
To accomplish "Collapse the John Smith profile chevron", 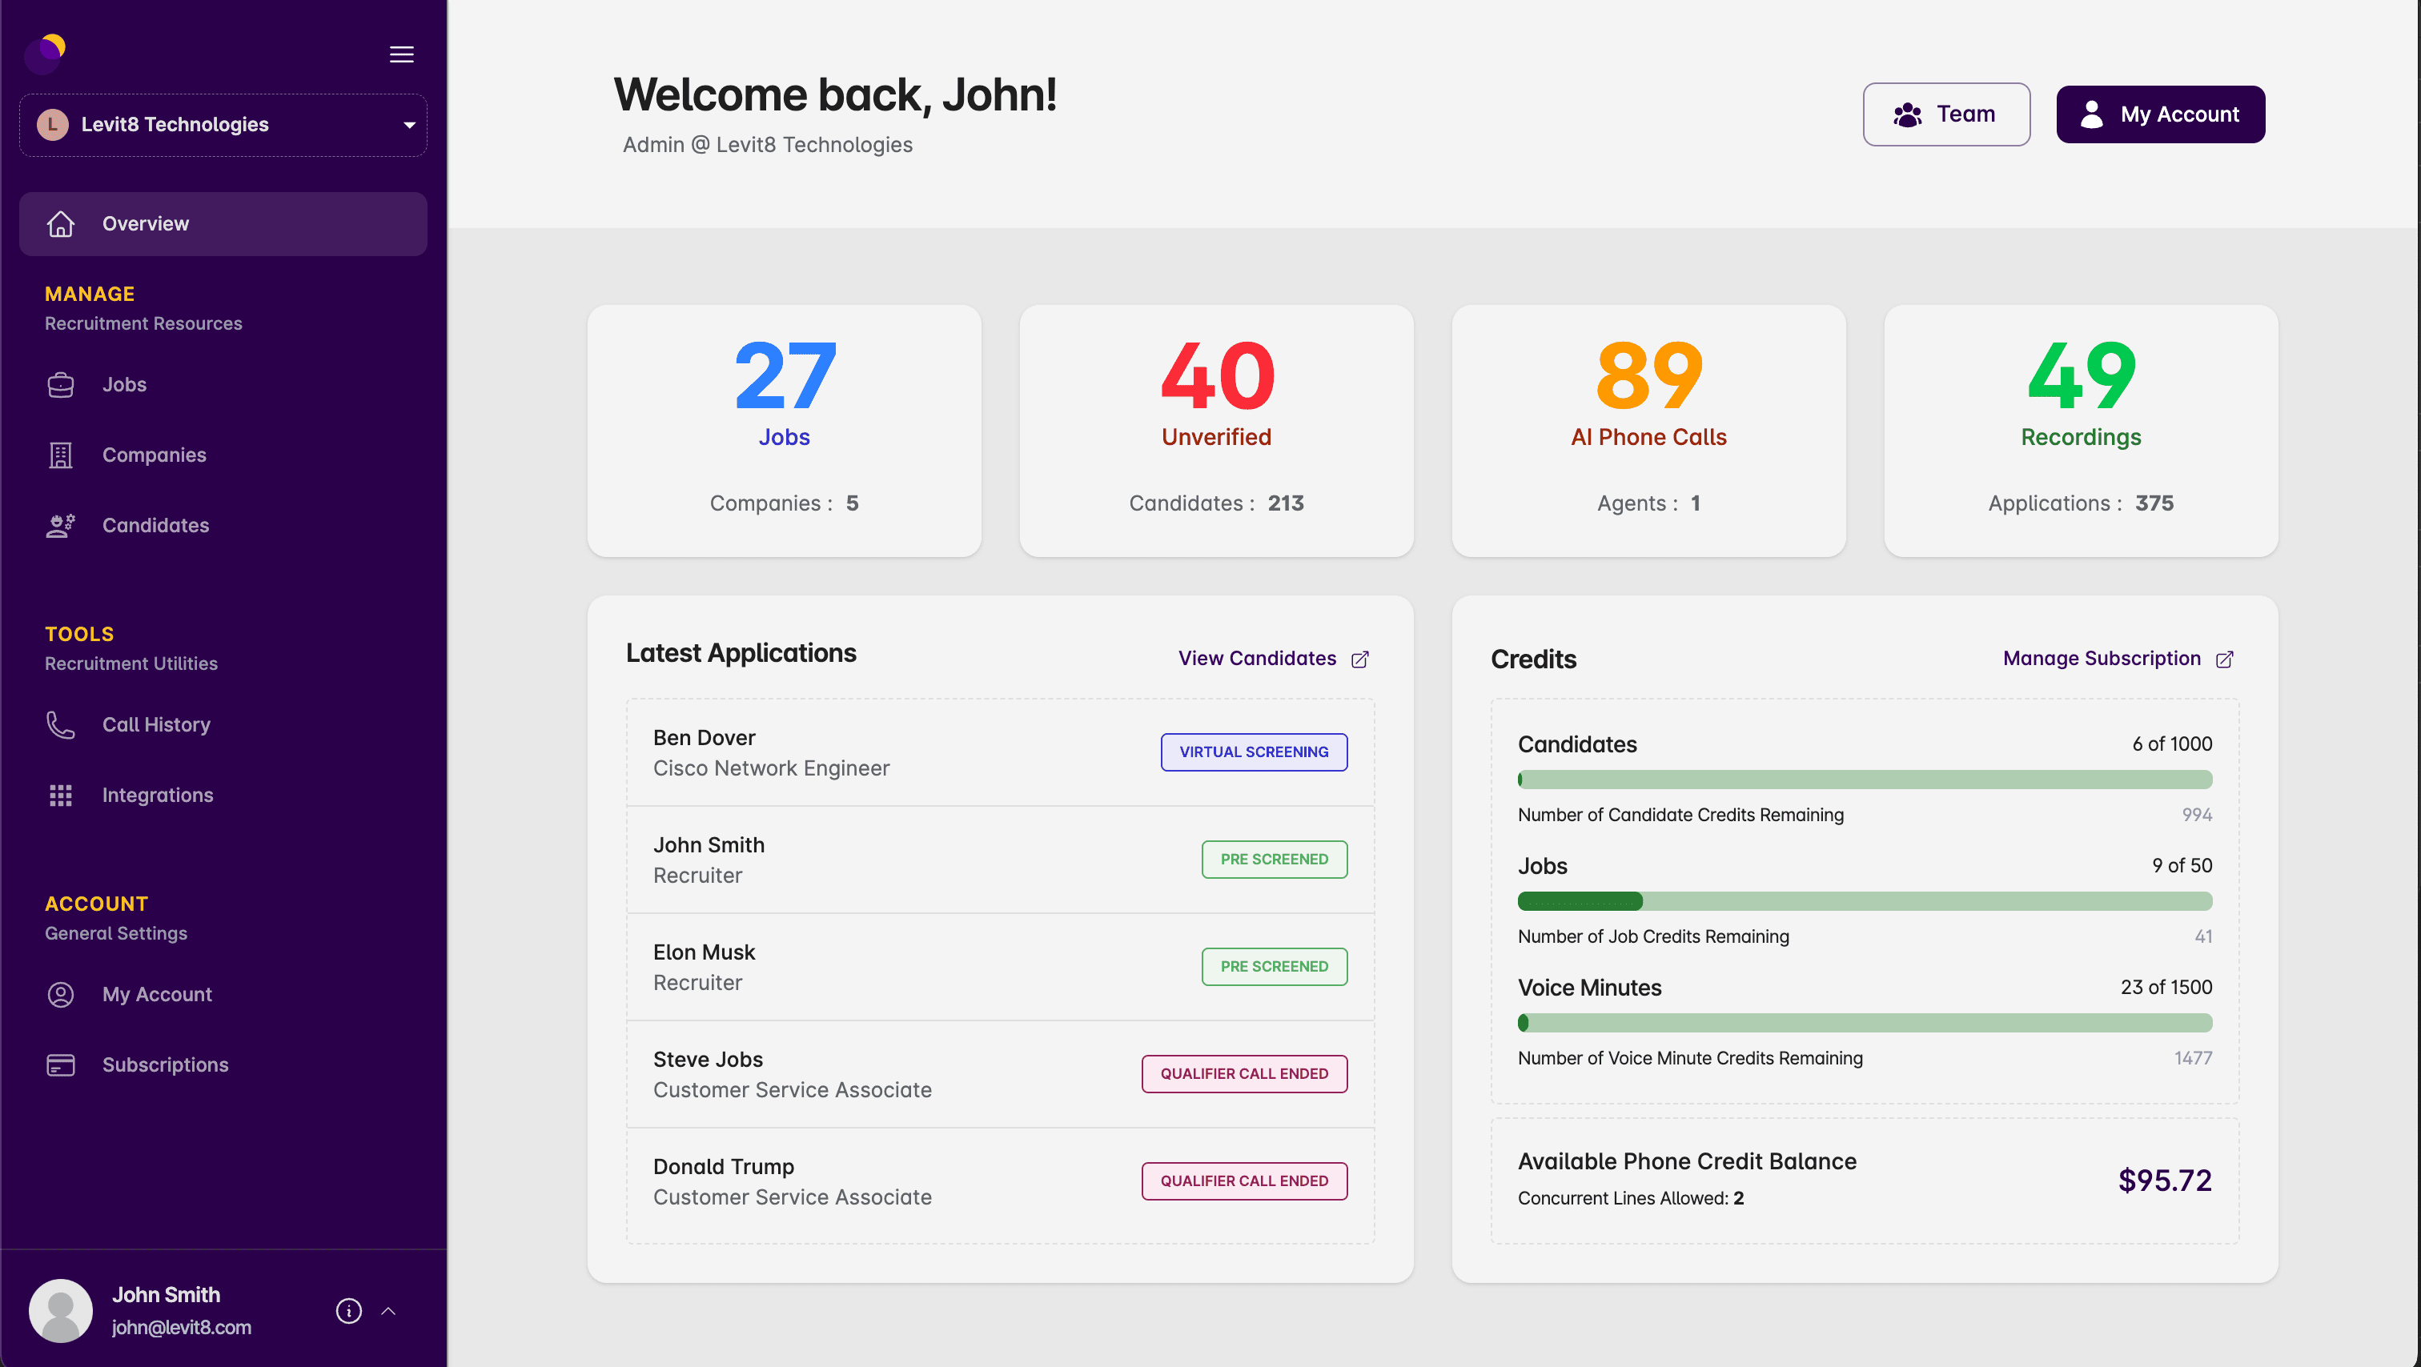I will coord(389,1311).
